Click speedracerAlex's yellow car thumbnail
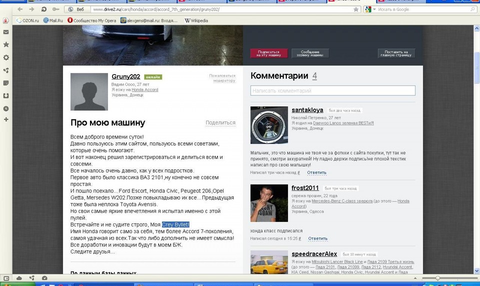This screenshot has height=286, width=480. (x=269, y=262)
